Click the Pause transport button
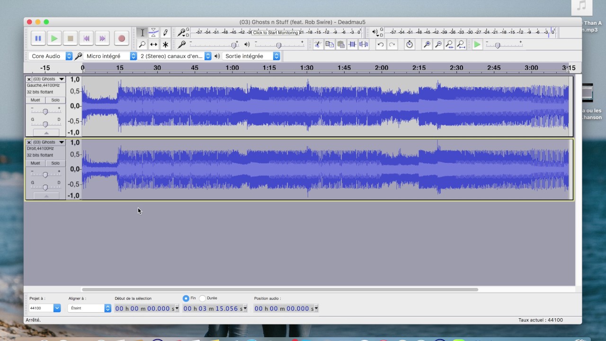606x341 pixels. 38,38
